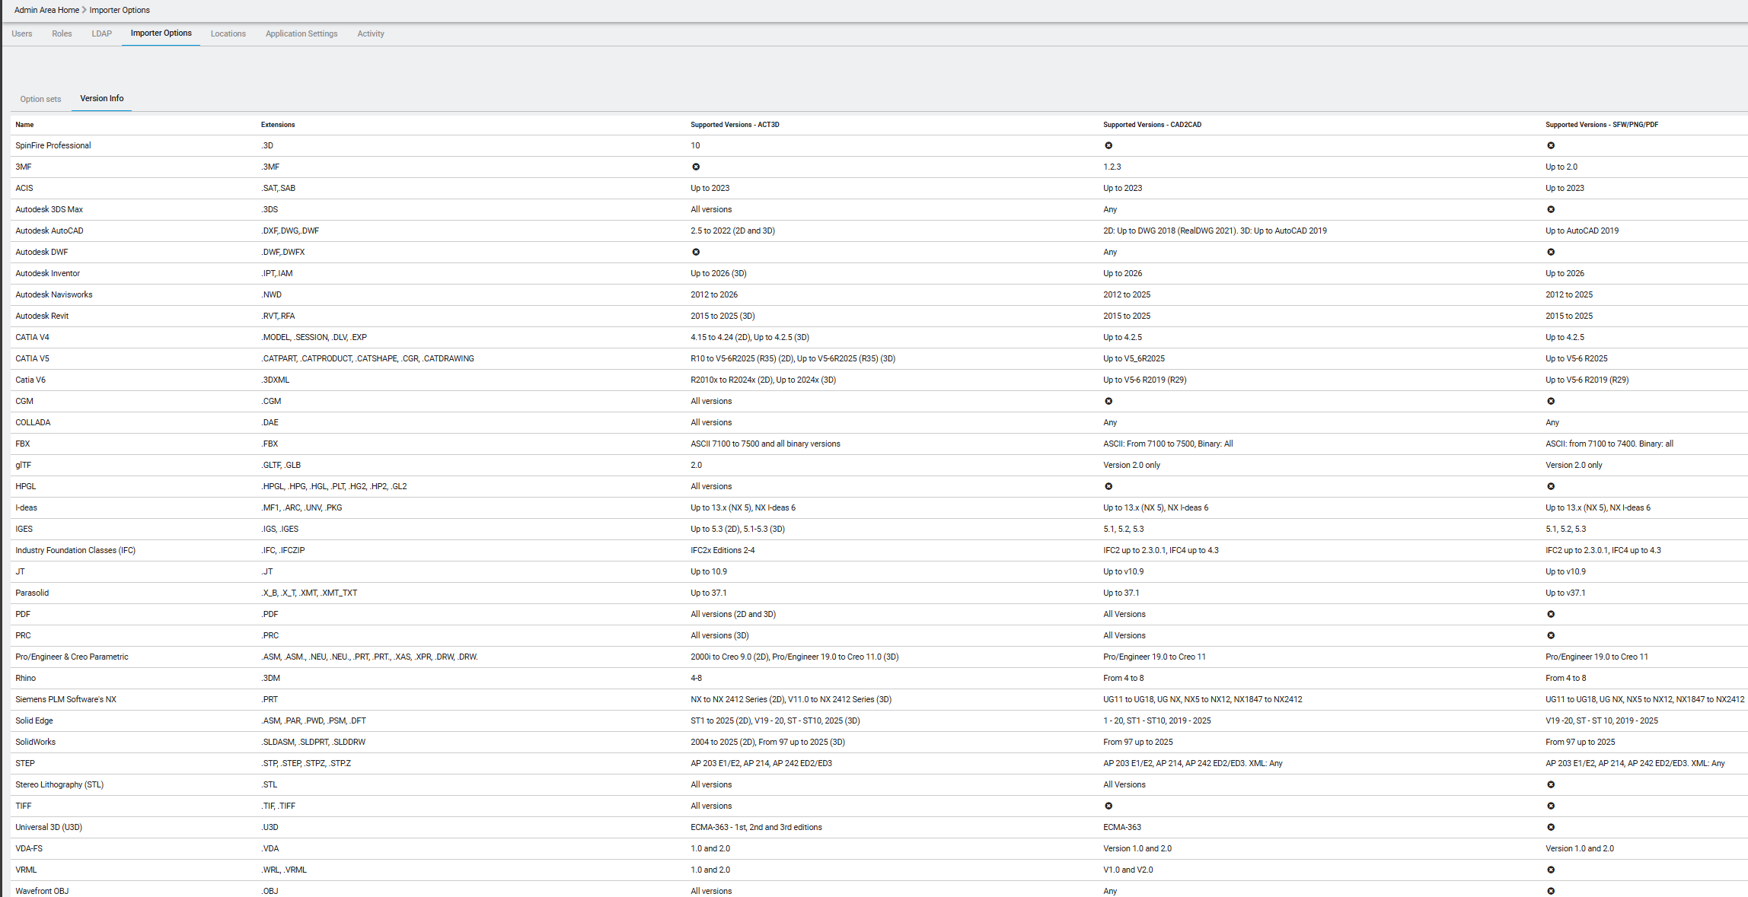This screenshot has height=897, width=1748.
Task: Click the Name column header
Action: click(x=24, y=125)
